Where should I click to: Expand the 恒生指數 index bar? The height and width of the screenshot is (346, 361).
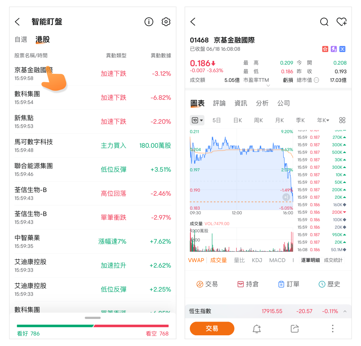click(x=345, y=311)
